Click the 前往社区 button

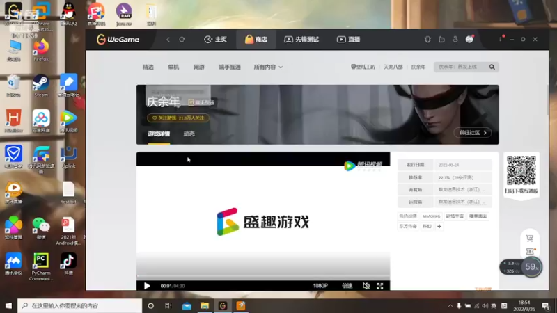(473, 133)
